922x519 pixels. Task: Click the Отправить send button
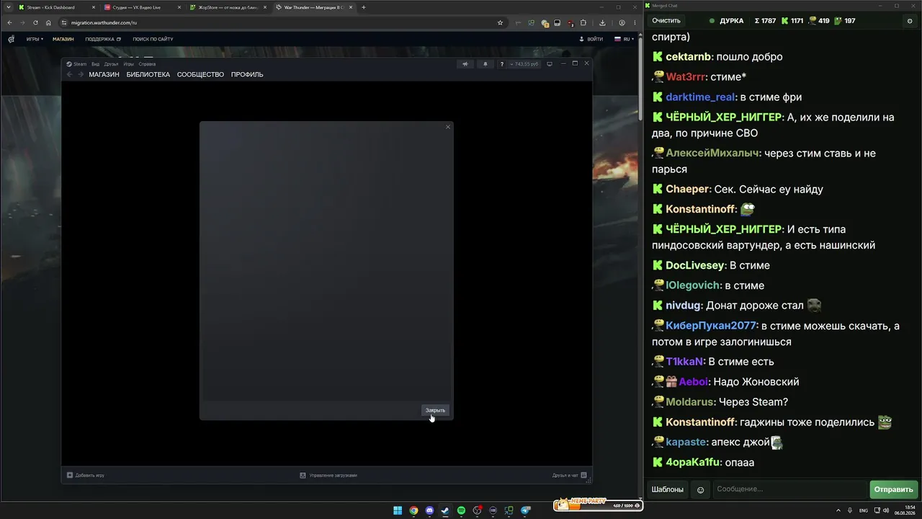pos(893,489)
